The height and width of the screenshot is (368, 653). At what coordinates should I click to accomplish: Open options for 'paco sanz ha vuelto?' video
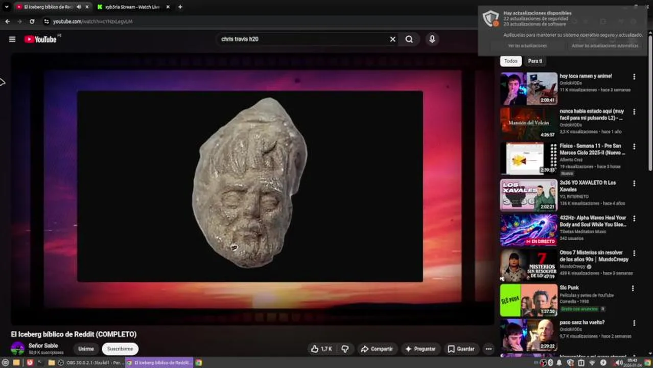click(634, 323)
